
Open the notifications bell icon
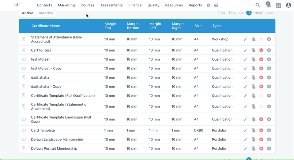269,5
